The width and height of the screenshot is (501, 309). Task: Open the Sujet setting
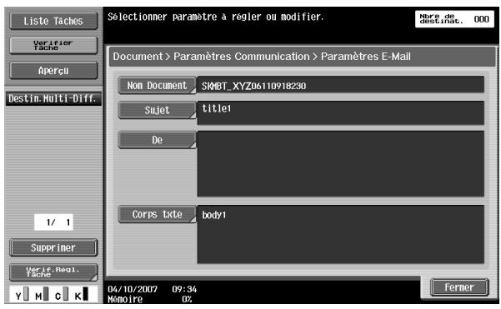click(157, 110)
